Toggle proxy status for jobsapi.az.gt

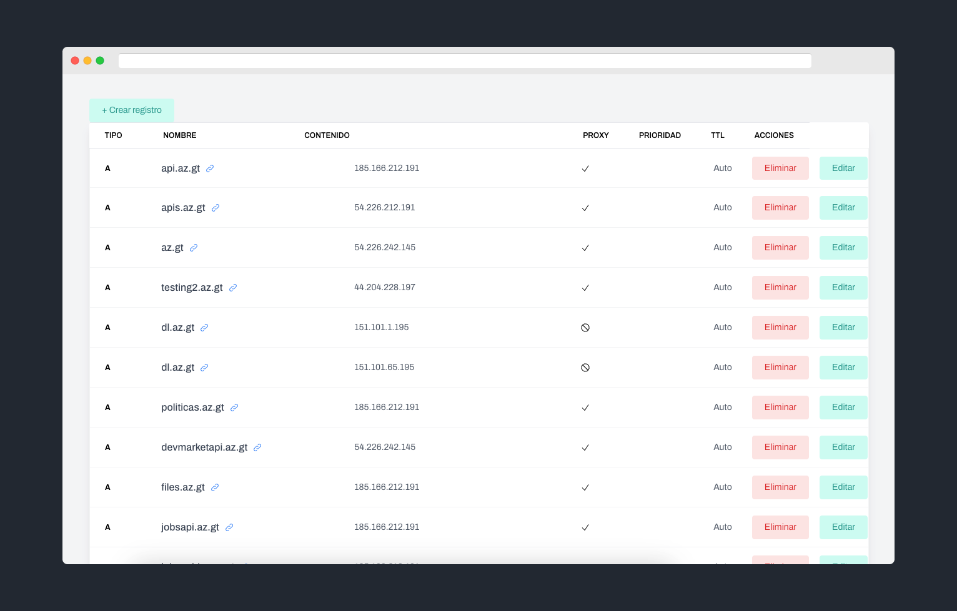pyautogui.click(x=585, y=527)
